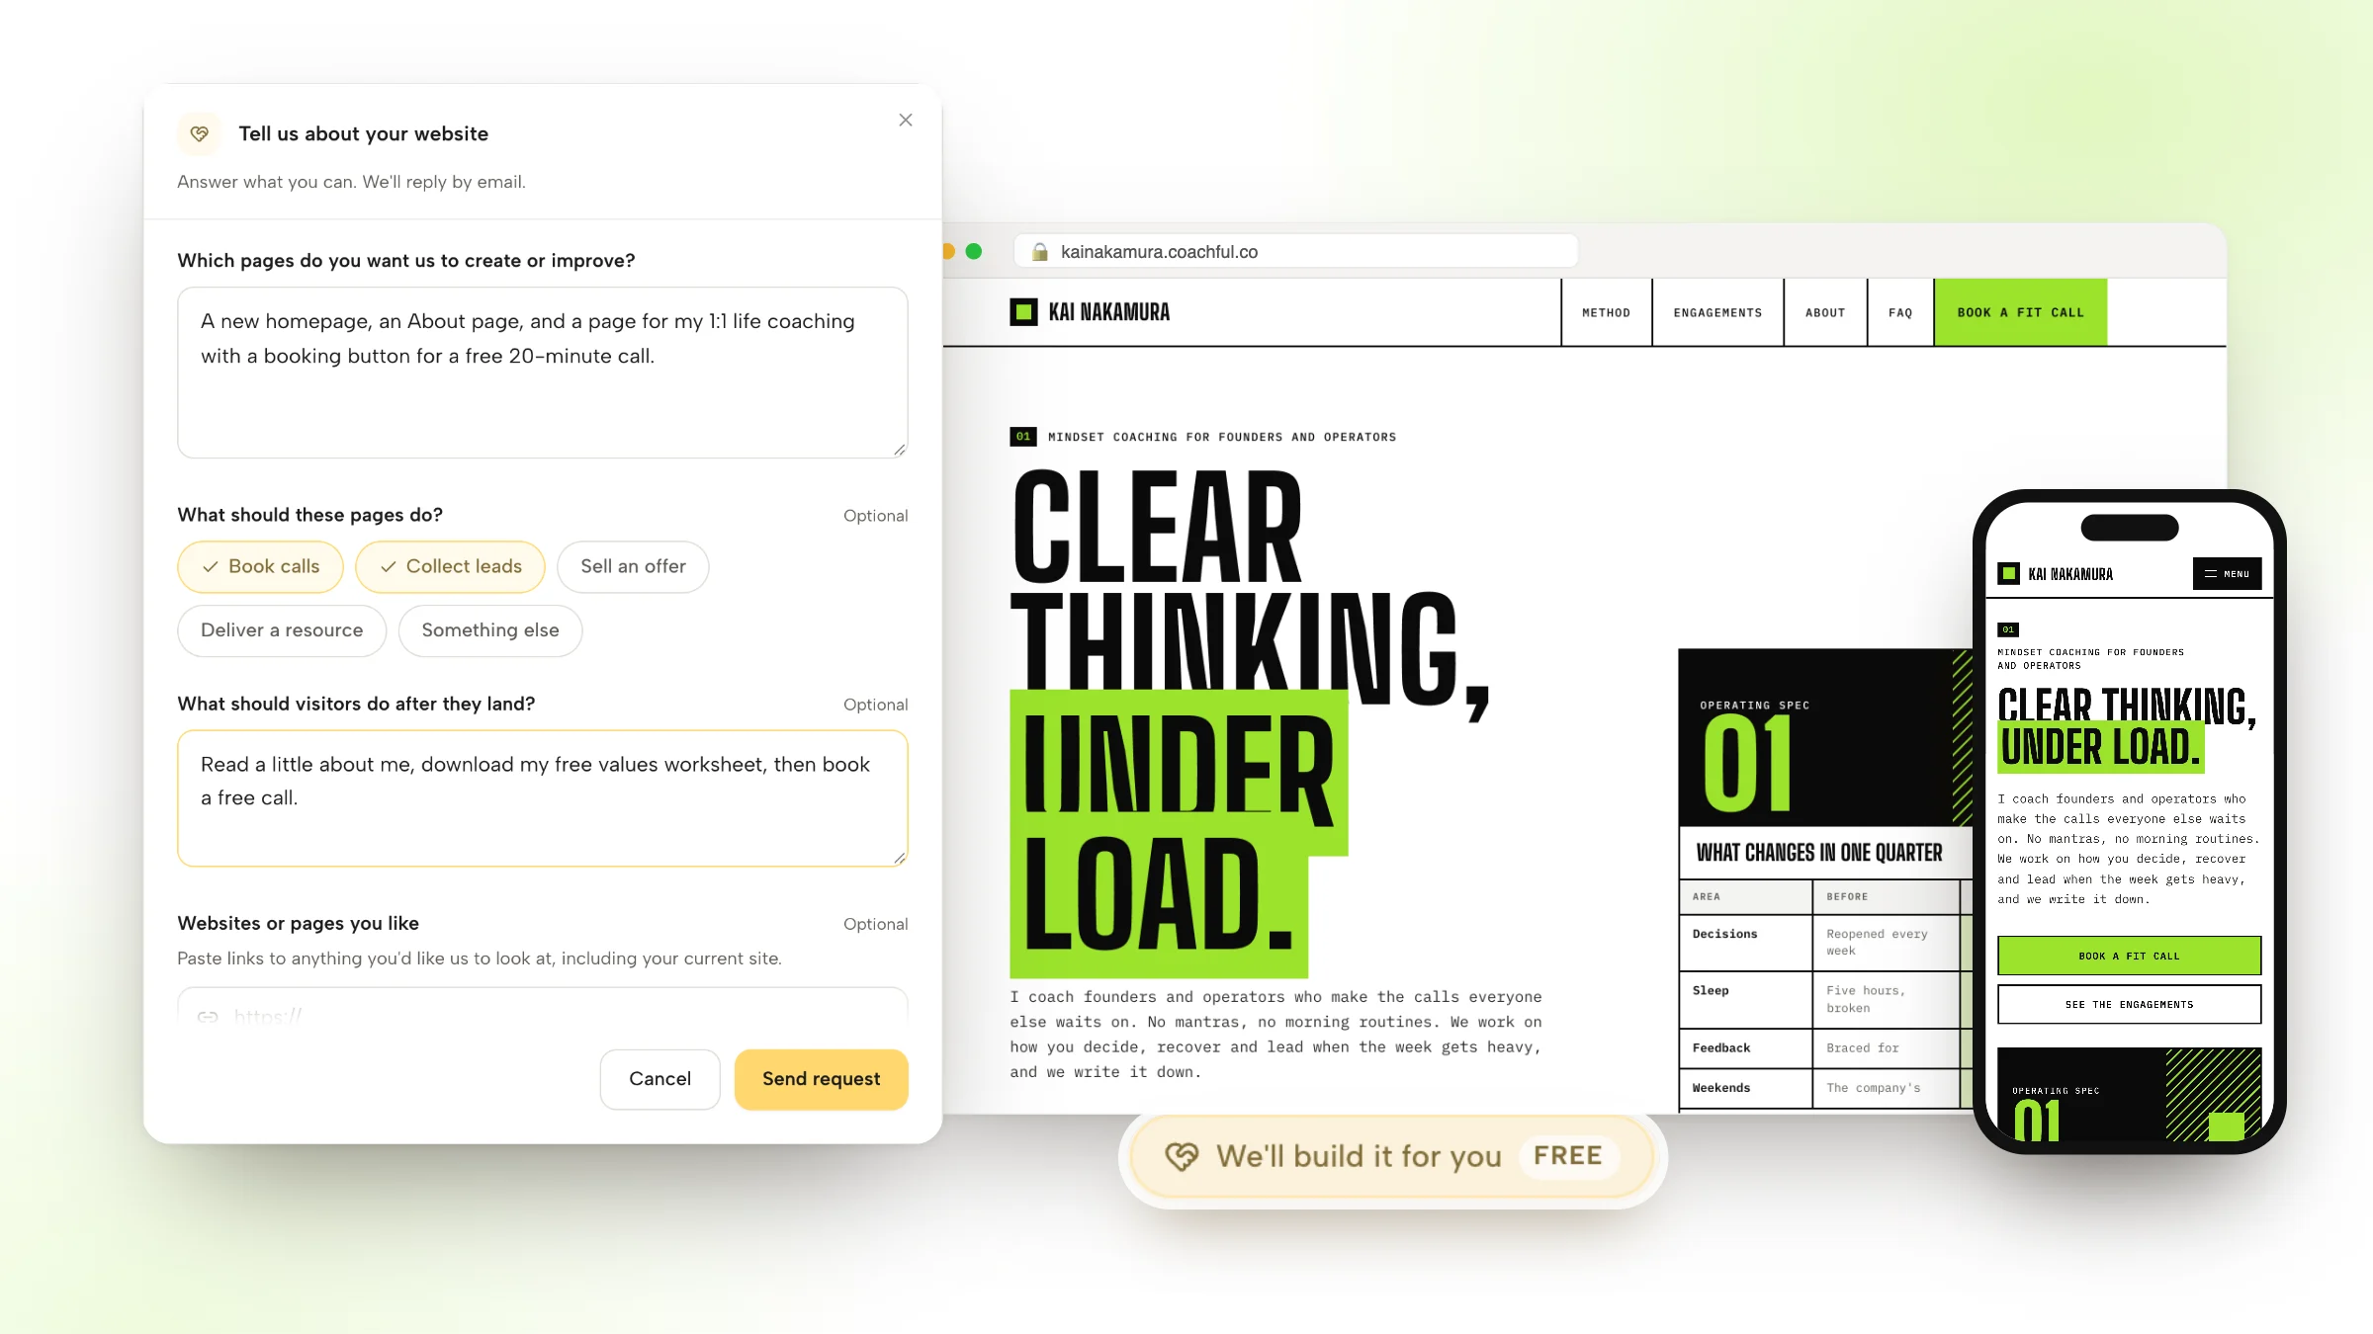Go to the ENGAGEMENTS nav item
This screenshot has width=2373, height=1334.
pos(1717,312)
